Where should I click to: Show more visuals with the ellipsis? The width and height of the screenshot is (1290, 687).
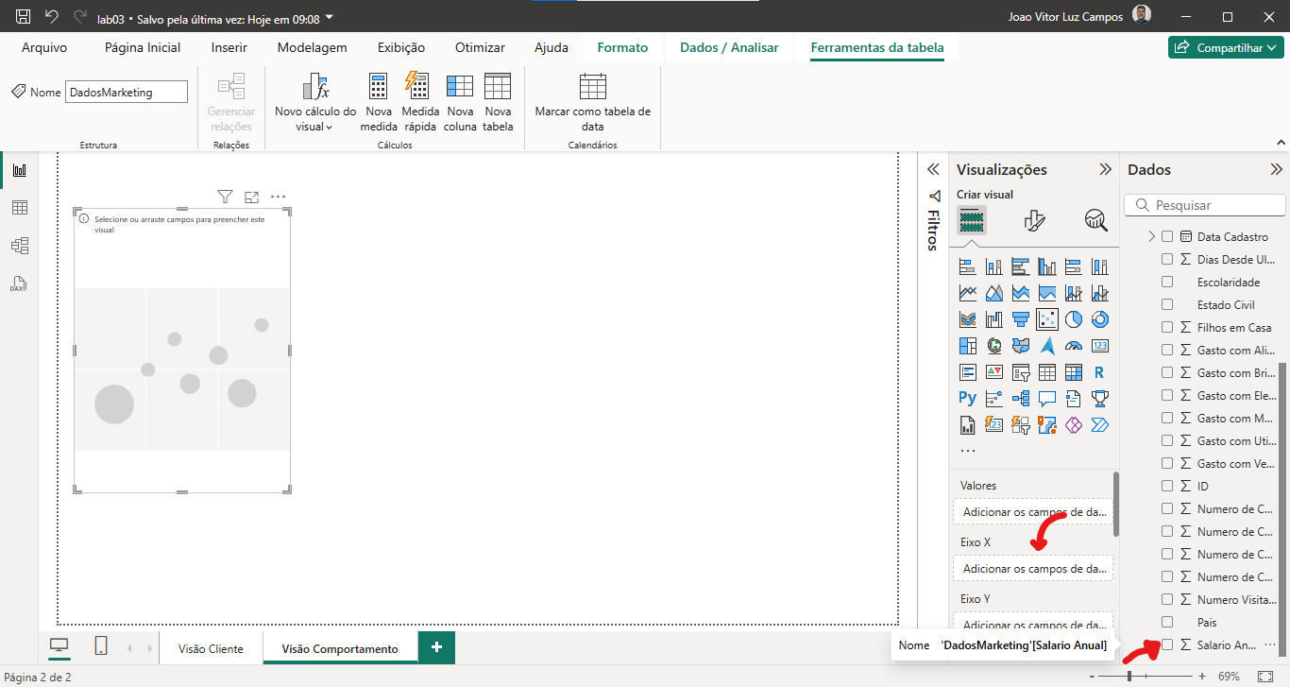coord(968,450)
